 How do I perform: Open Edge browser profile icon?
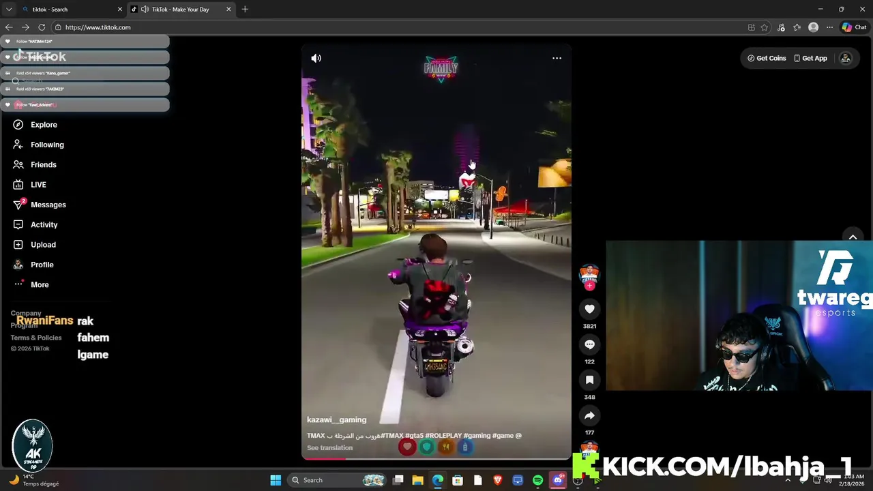(813, 27)
